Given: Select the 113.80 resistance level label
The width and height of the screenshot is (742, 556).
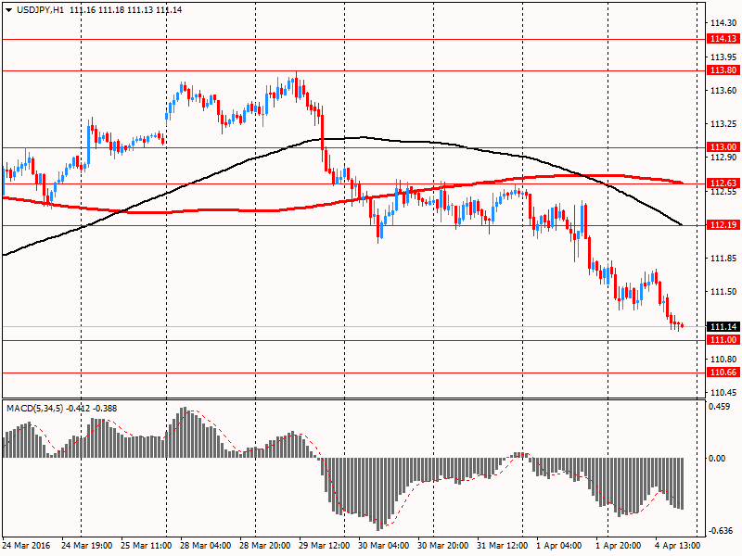Looking at the screenshot, I should coord(723,70).
